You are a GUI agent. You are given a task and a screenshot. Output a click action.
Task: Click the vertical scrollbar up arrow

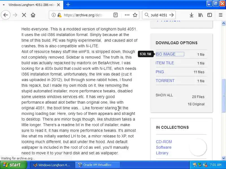tap(223, 23)
